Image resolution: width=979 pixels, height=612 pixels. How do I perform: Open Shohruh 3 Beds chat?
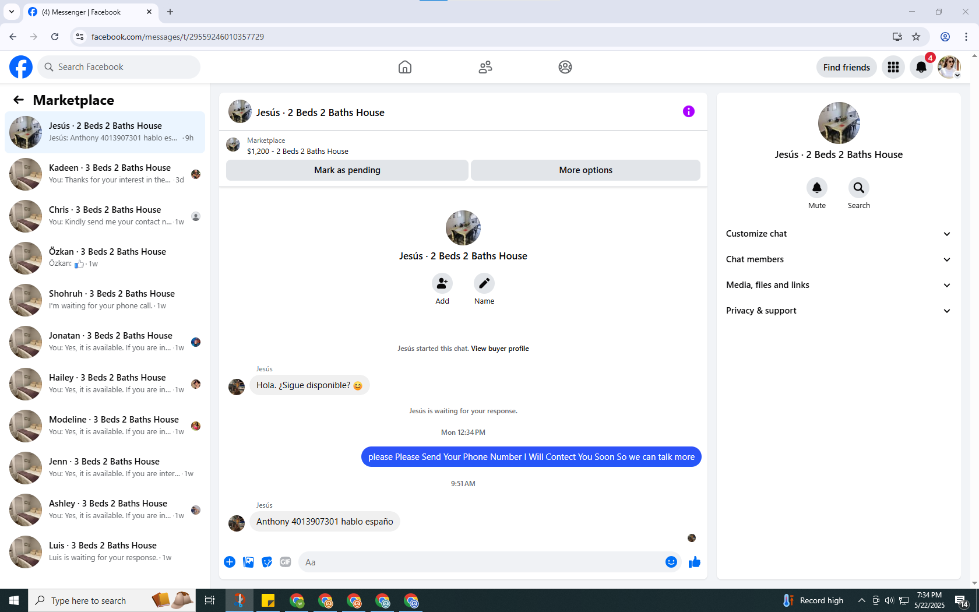tap(105, 300)
